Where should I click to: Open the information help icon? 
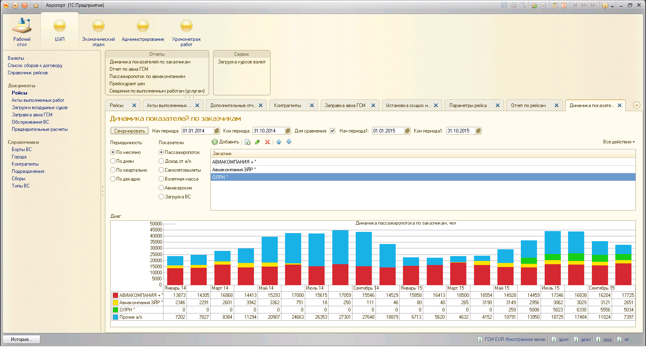click(605, 5)
